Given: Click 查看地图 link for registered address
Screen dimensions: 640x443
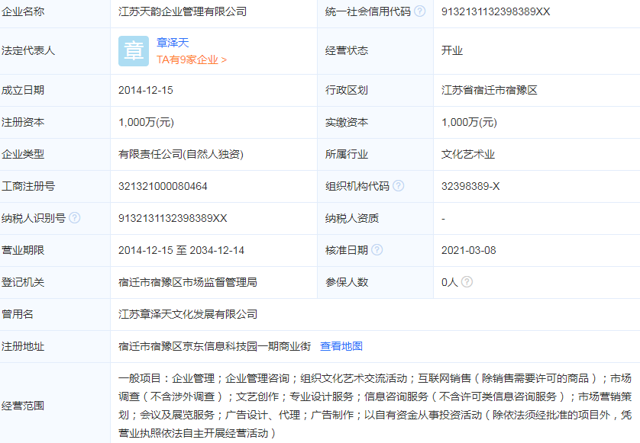Looking at the screenshot, I should point(341,346).
